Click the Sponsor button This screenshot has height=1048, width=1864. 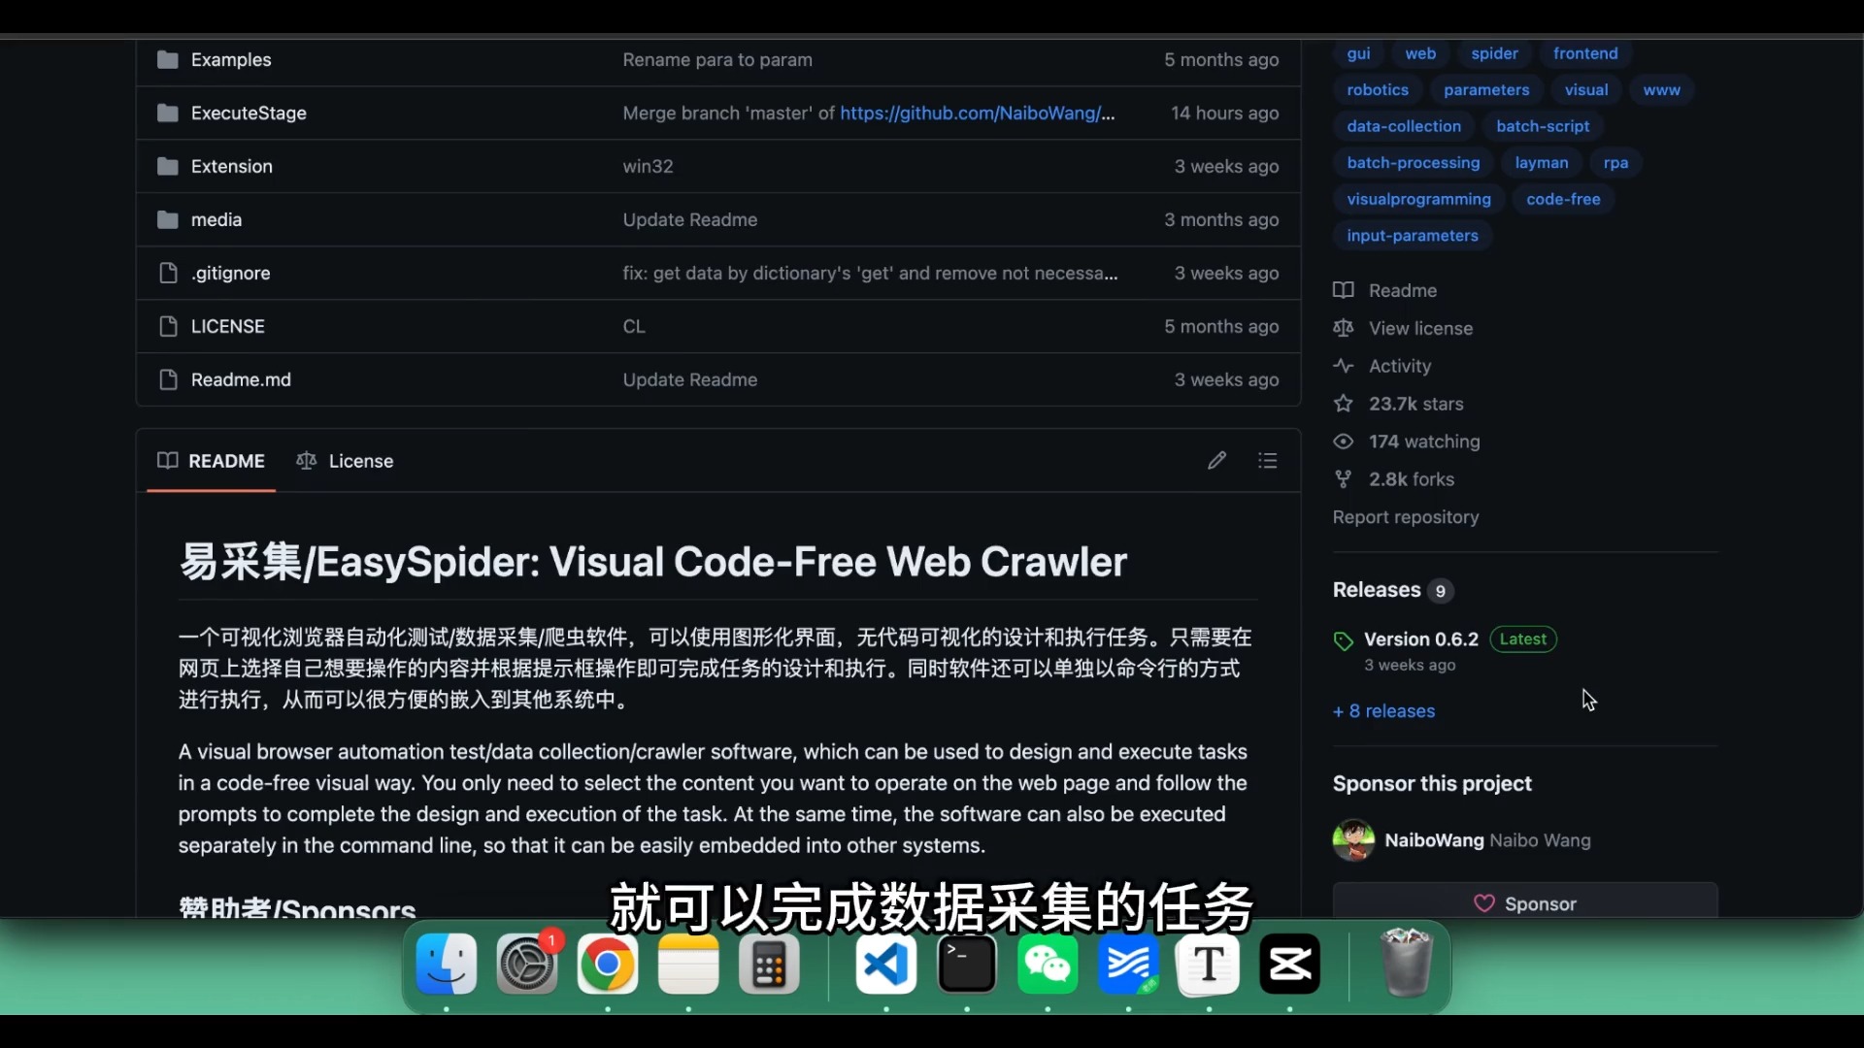click(x=1524, y=902)
